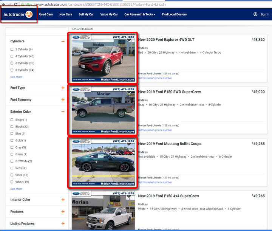Screen dimensions: 272x231
Task: Click the 1-25 of 246 Results text
Action: (82, 29)
